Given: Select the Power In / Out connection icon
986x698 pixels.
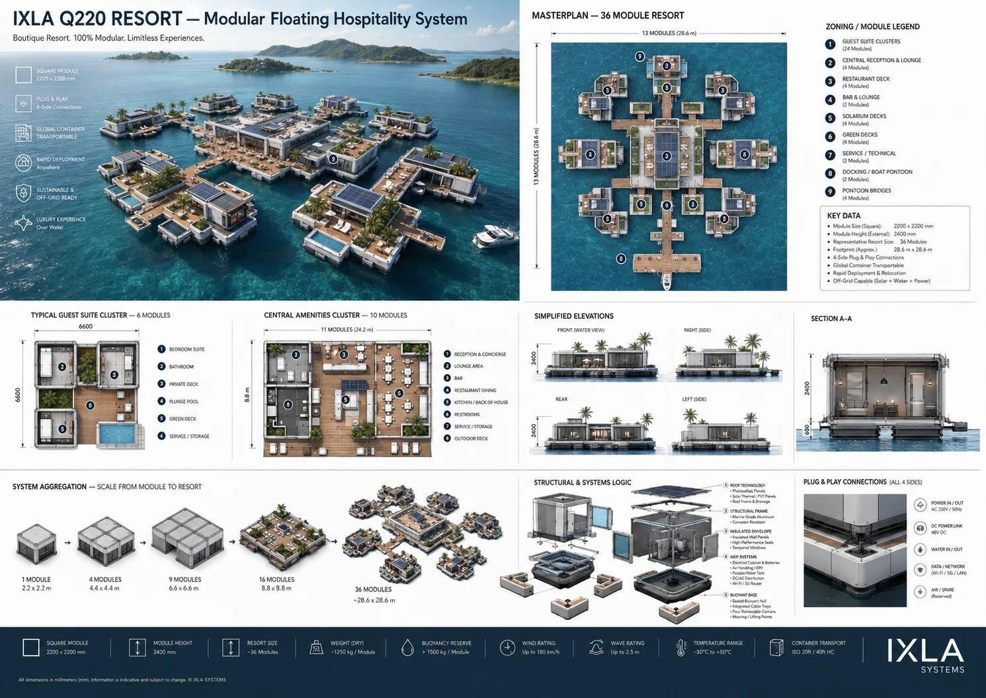Looking at the screenshot, I should (x=920, y=505).
